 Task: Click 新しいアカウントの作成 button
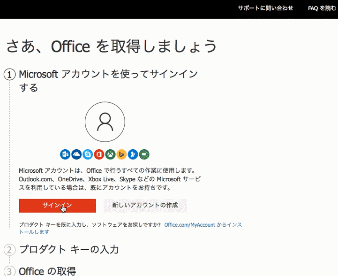tap(145, 206)
